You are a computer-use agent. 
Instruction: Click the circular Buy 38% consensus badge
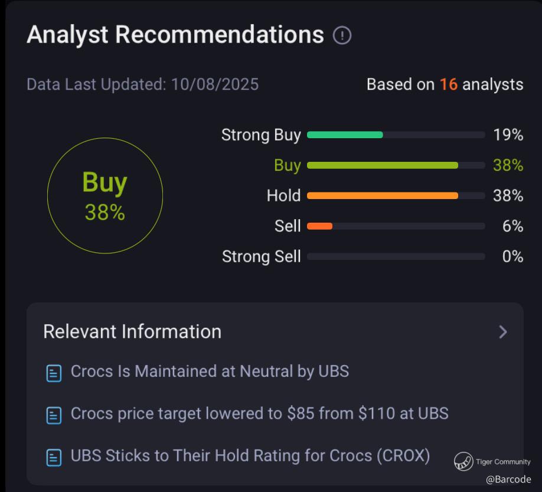coord(105,196)
